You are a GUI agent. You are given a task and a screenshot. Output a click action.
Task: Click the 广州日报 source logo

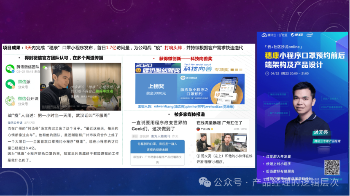tap(198, 129)
